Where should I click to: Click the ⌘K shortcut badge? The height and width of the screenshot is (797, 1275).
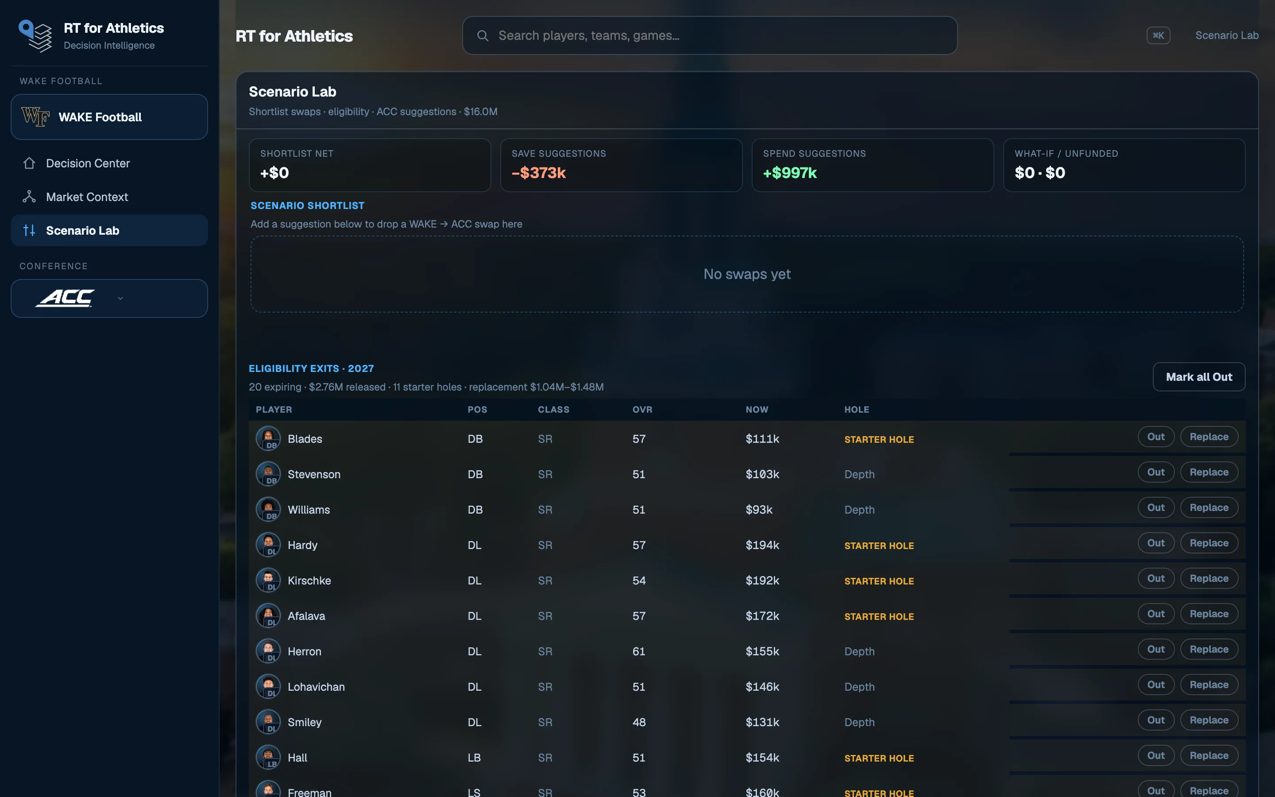pyautogui.click(x=1158, y=35)
